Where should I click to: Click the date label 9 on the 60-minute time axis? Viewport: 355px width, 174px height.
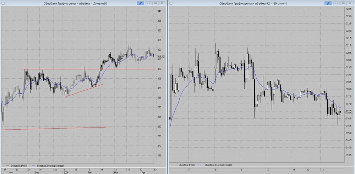pyautogui.click(x=242, y=169)
